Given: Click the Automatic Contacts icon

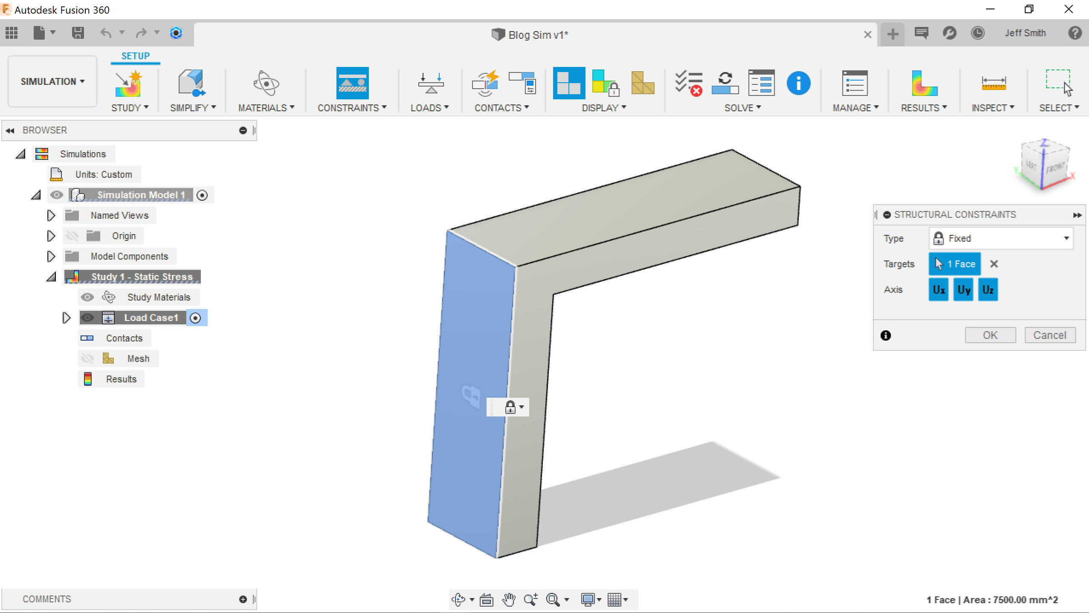Looking at the screenshot, I should tap(486, 83).
